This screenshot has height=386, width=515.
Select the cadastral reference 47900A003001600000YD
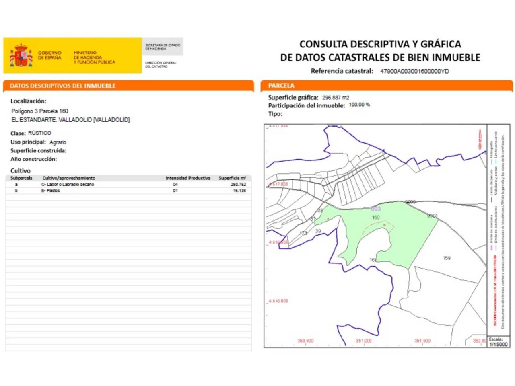[414, 71]
